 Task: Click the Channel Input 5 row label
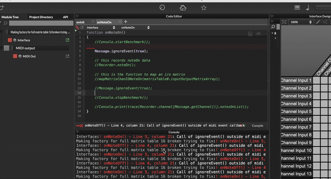(x=296, y=111)
